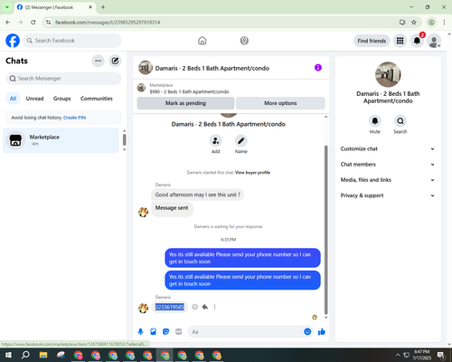The width and height of the screenshot is (452, 362).
Task: Search in conversation magnifier icon
Action: coord(400,121)
